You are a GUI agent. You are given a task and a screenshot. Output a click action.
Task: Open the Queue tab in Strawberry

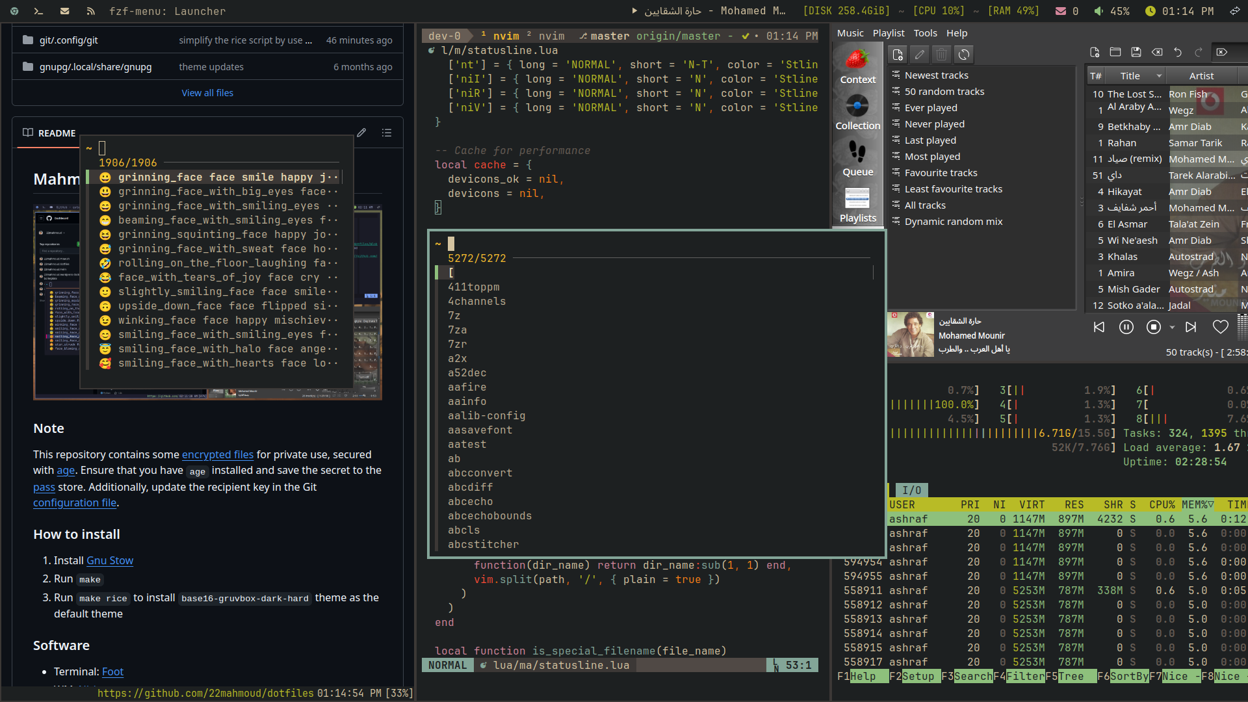857,159
